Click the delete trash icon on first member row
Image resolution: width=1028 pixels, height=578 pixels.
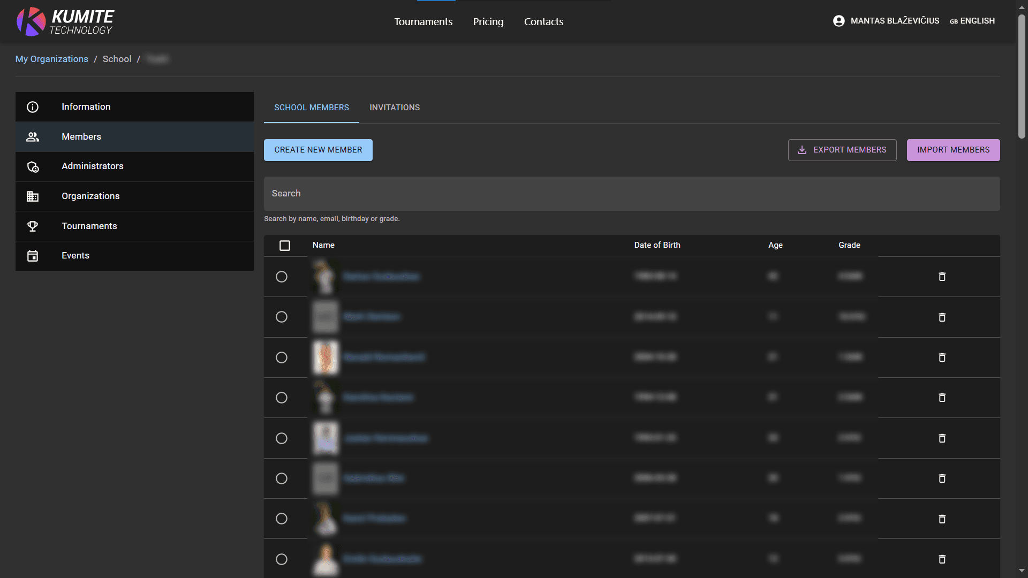coord(942,277)
